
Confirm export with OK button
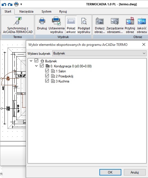(x=110, y=172)
